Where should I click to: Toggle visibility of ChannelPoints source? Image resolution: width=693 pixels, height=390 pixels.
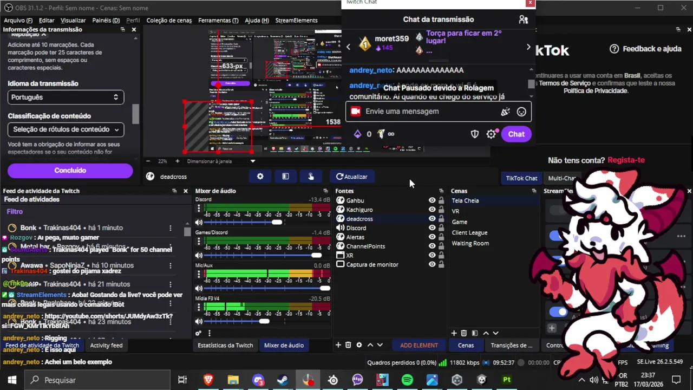[432, 246]
